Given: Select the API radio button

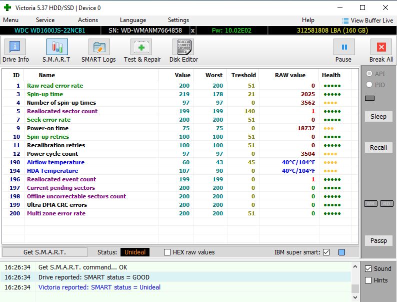Looking at the screenshot, I should [x=369, y=74].
